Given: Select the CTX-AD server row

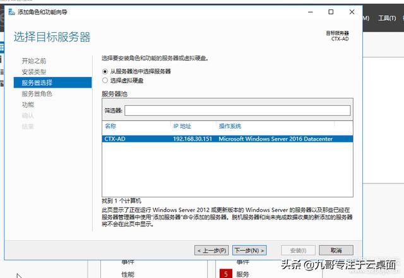Looking at the screenshot, I should click(x=227, y=139).
